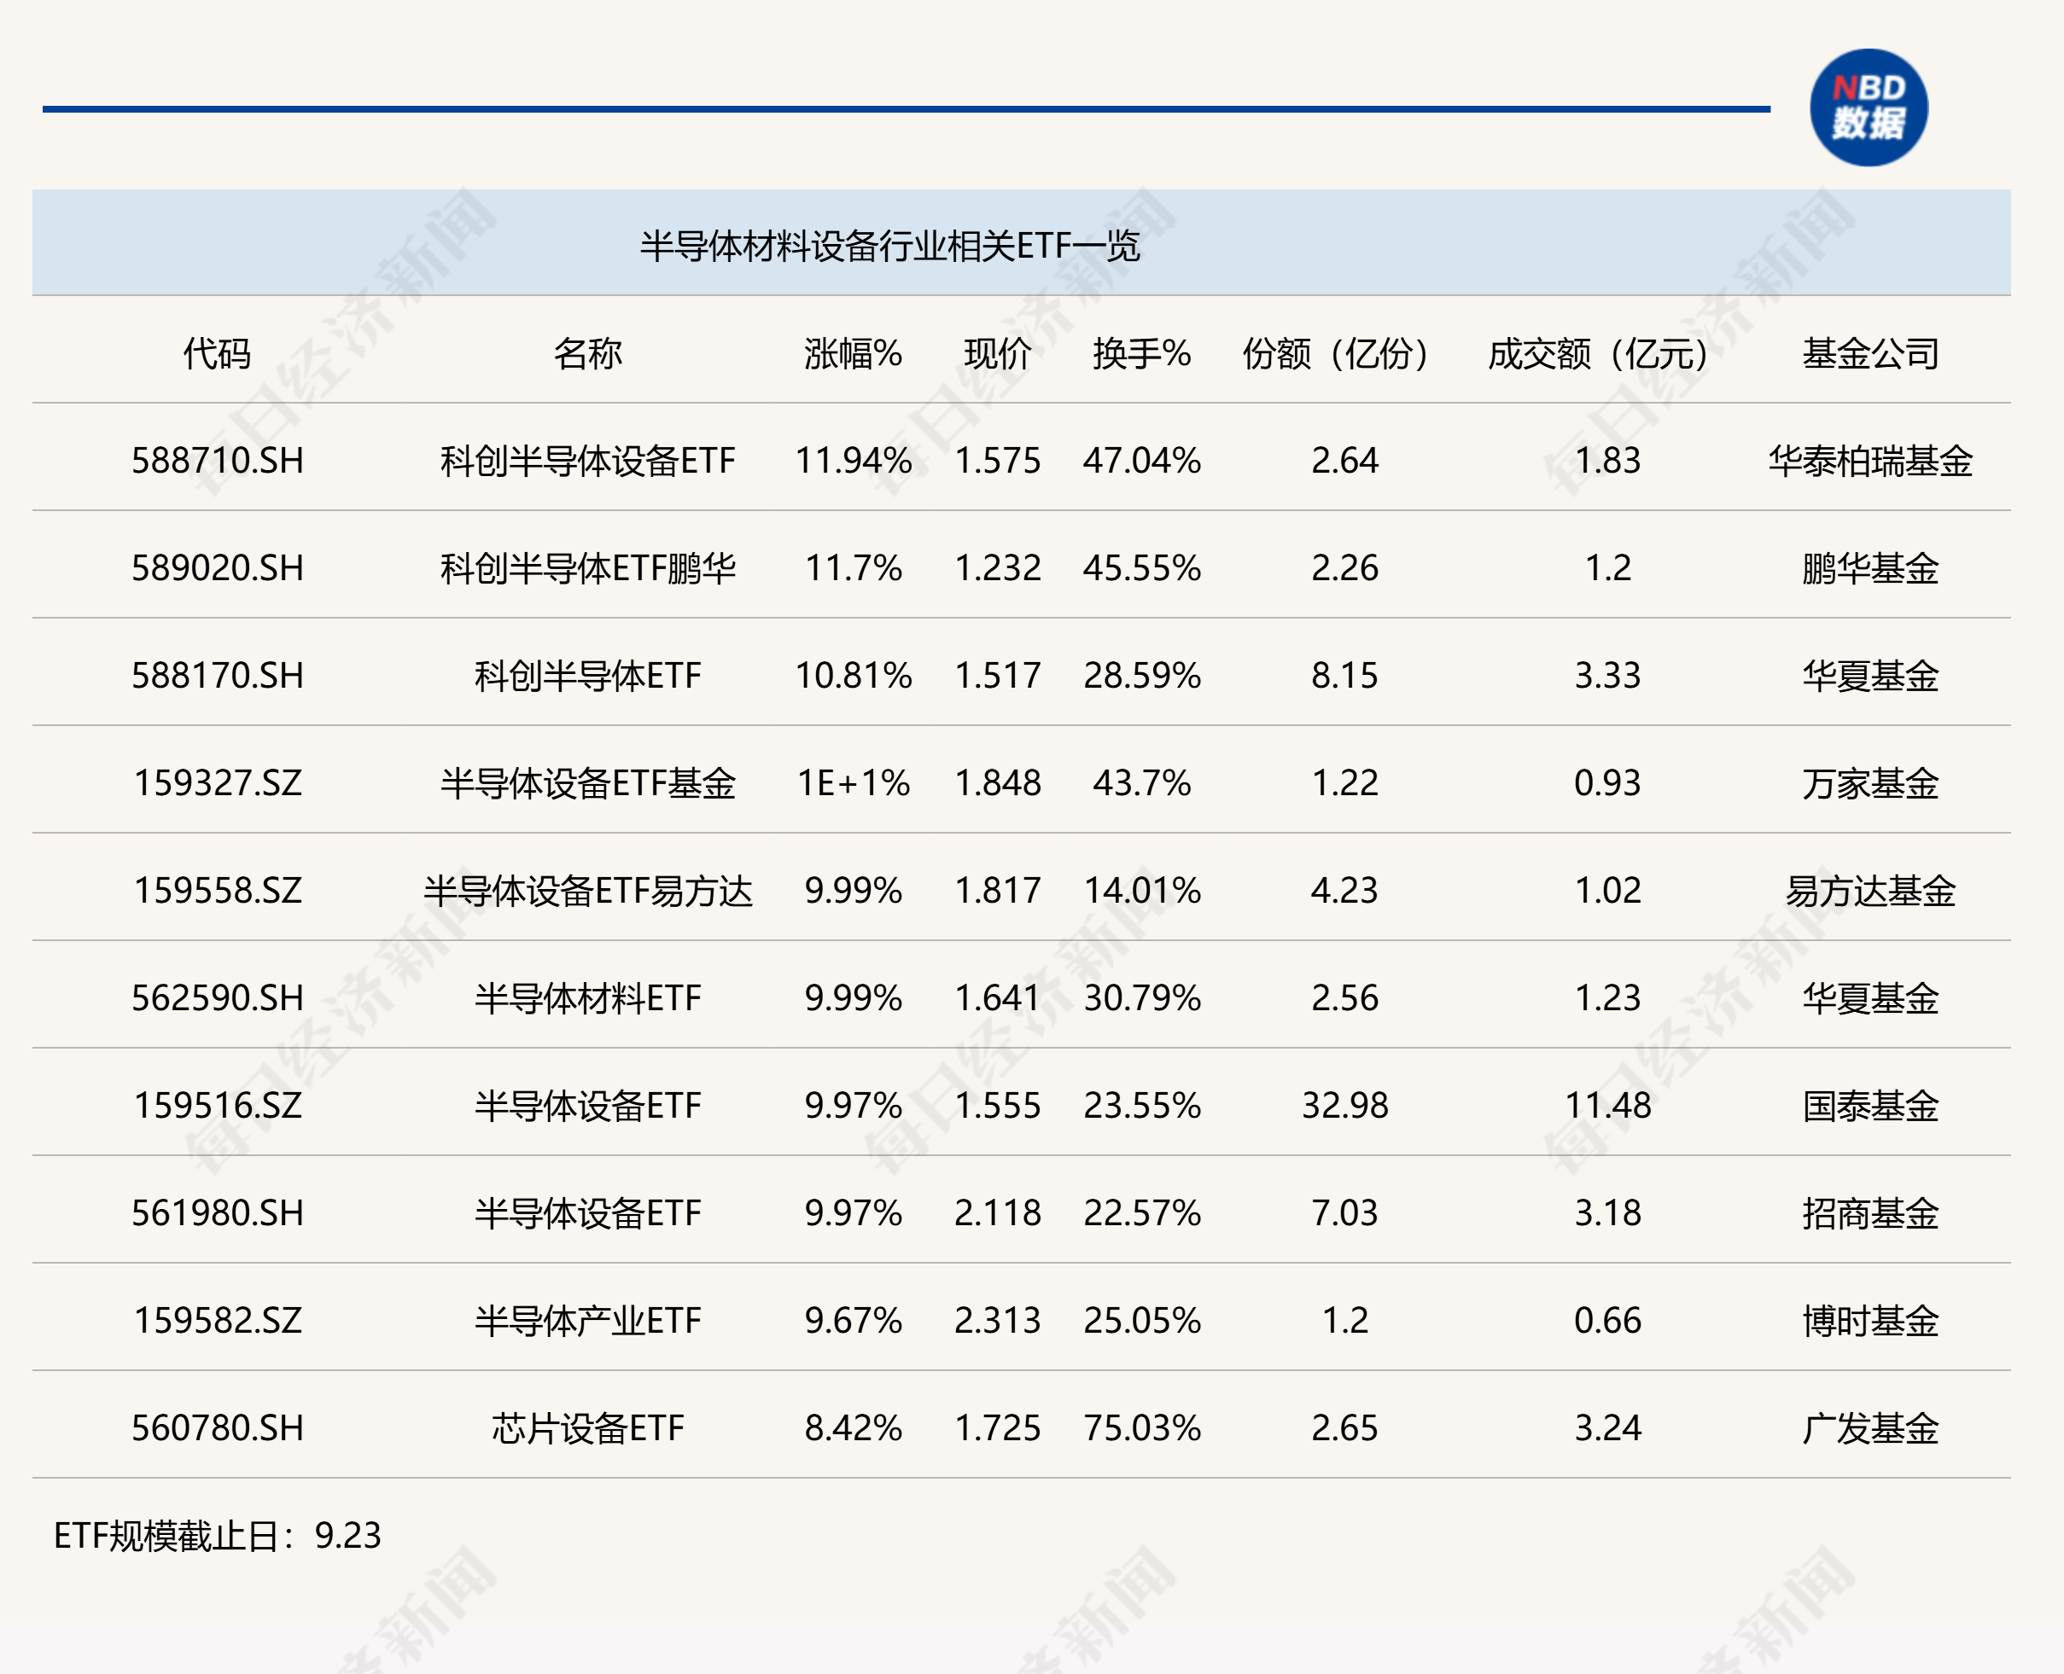The width and height of the screenshot is (2064, 1674).
Task: Select code cell 588170.SH
Action: click(x=217, y=676)
